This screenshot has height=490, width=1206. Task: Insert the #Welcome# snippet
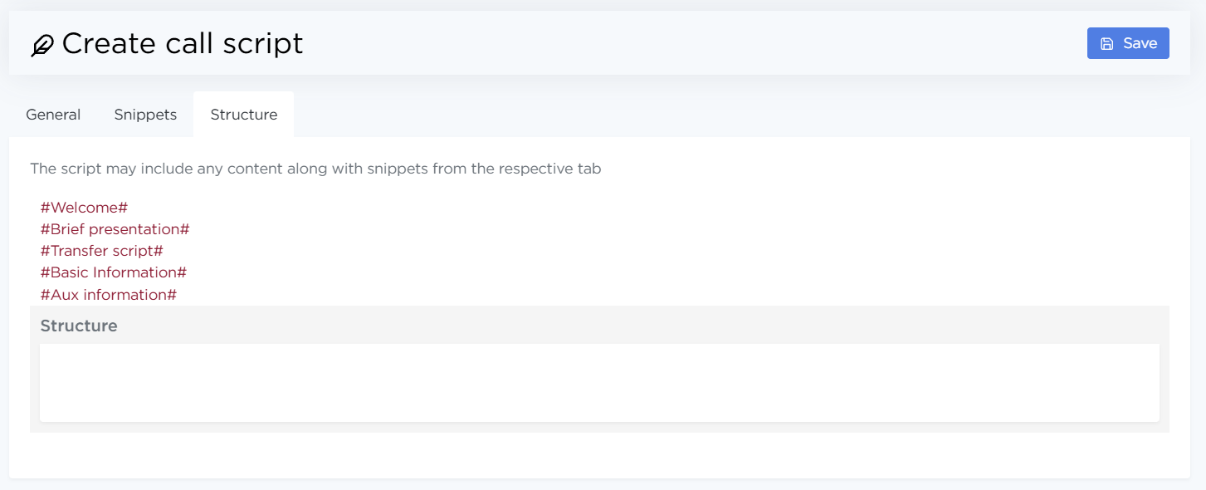coord(84,208)
